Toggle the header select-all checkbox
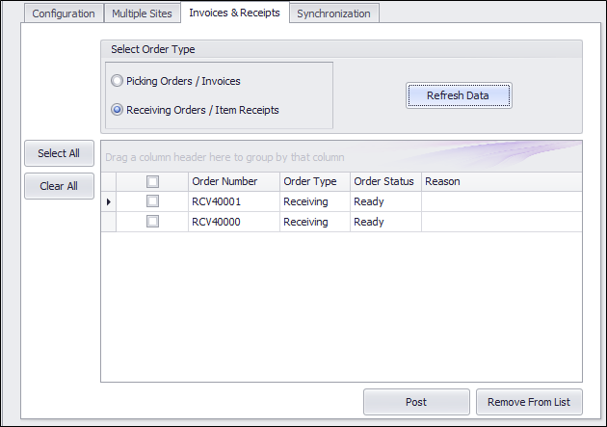Screen dimensions: 607x427 point(152,181)
